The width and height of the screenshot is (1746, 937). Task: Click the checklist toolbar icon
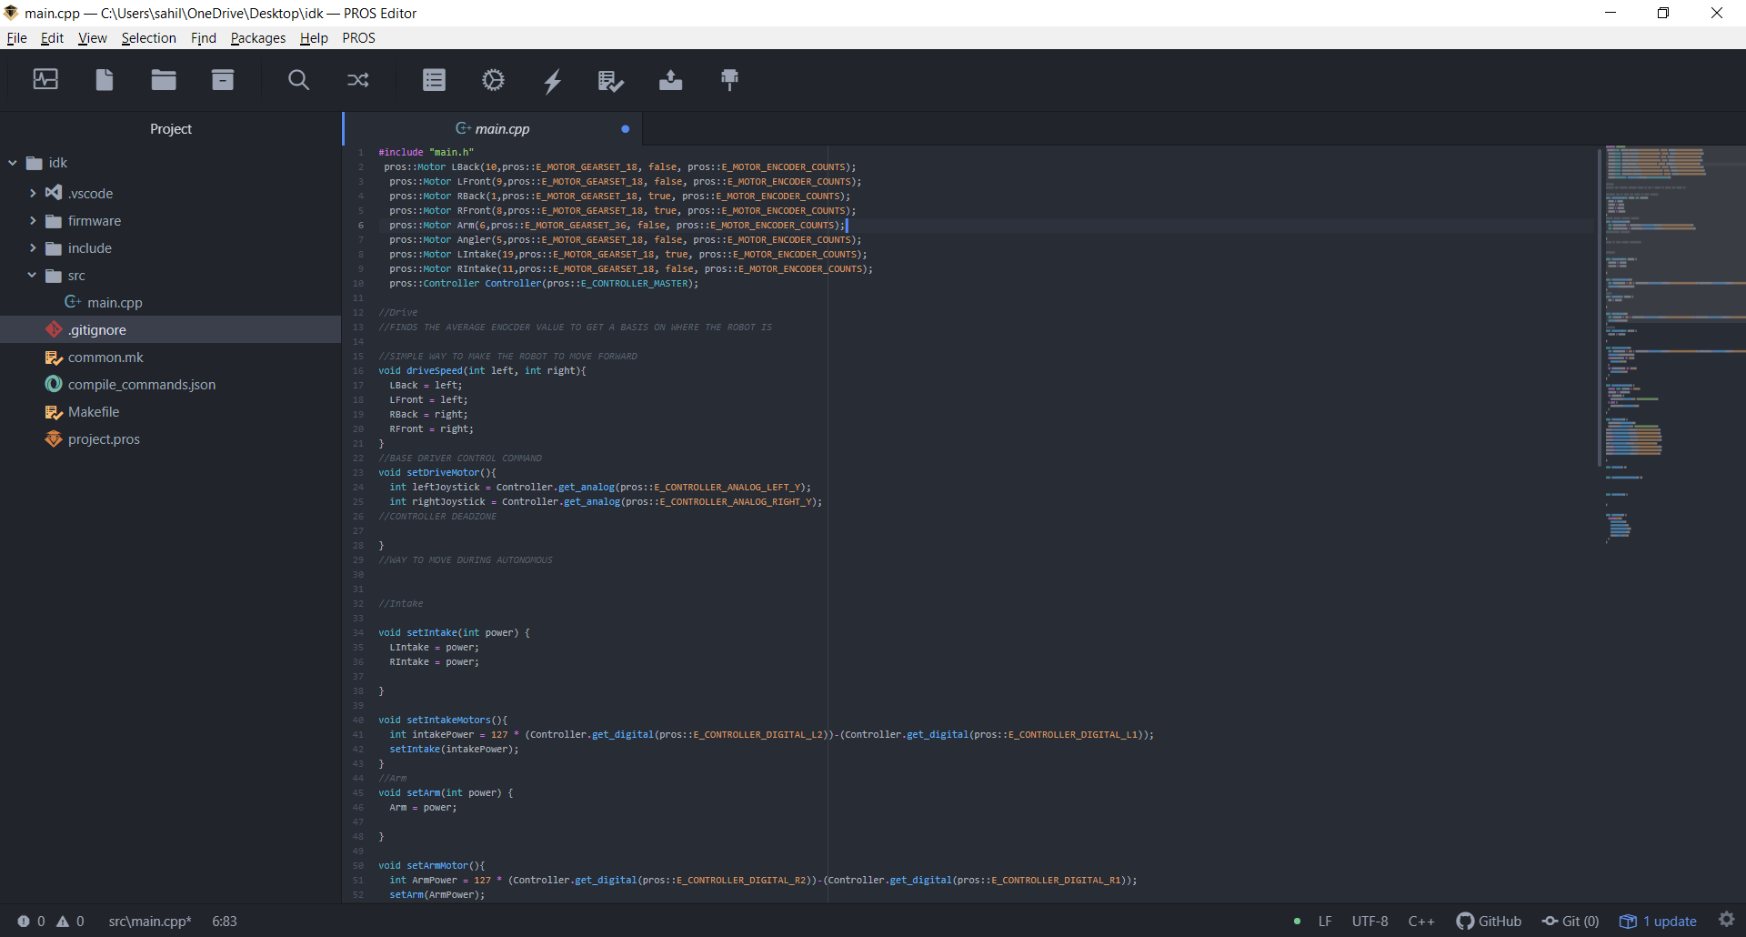pyautogui.click(x=610, y=81)
